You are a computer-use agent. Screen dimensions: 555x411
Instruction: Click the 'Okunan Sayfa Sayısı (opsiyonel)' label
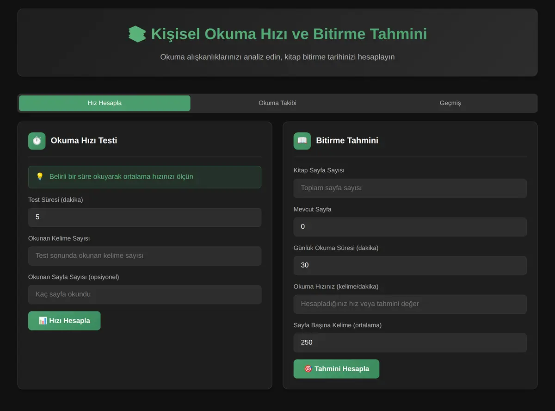click(x=74, y=277)
